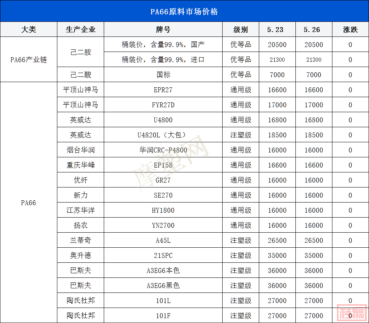Click the table title PA66原料市场价格
The width and height of the screenshot is (369, 323).
(x=184, y=12)
